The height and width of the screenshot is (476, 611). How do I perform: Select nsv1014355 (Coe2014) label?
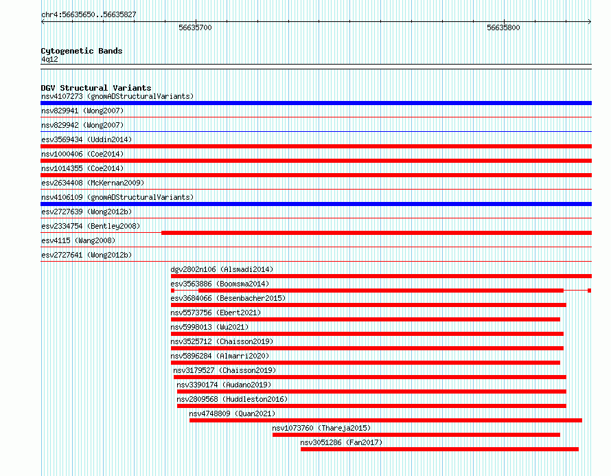click(82, 168)
